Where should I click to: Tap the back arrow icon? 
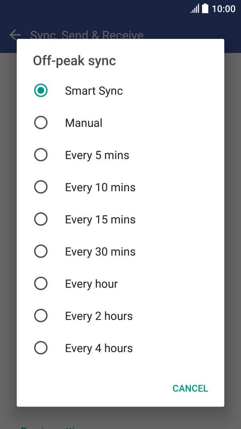(14, 35)
